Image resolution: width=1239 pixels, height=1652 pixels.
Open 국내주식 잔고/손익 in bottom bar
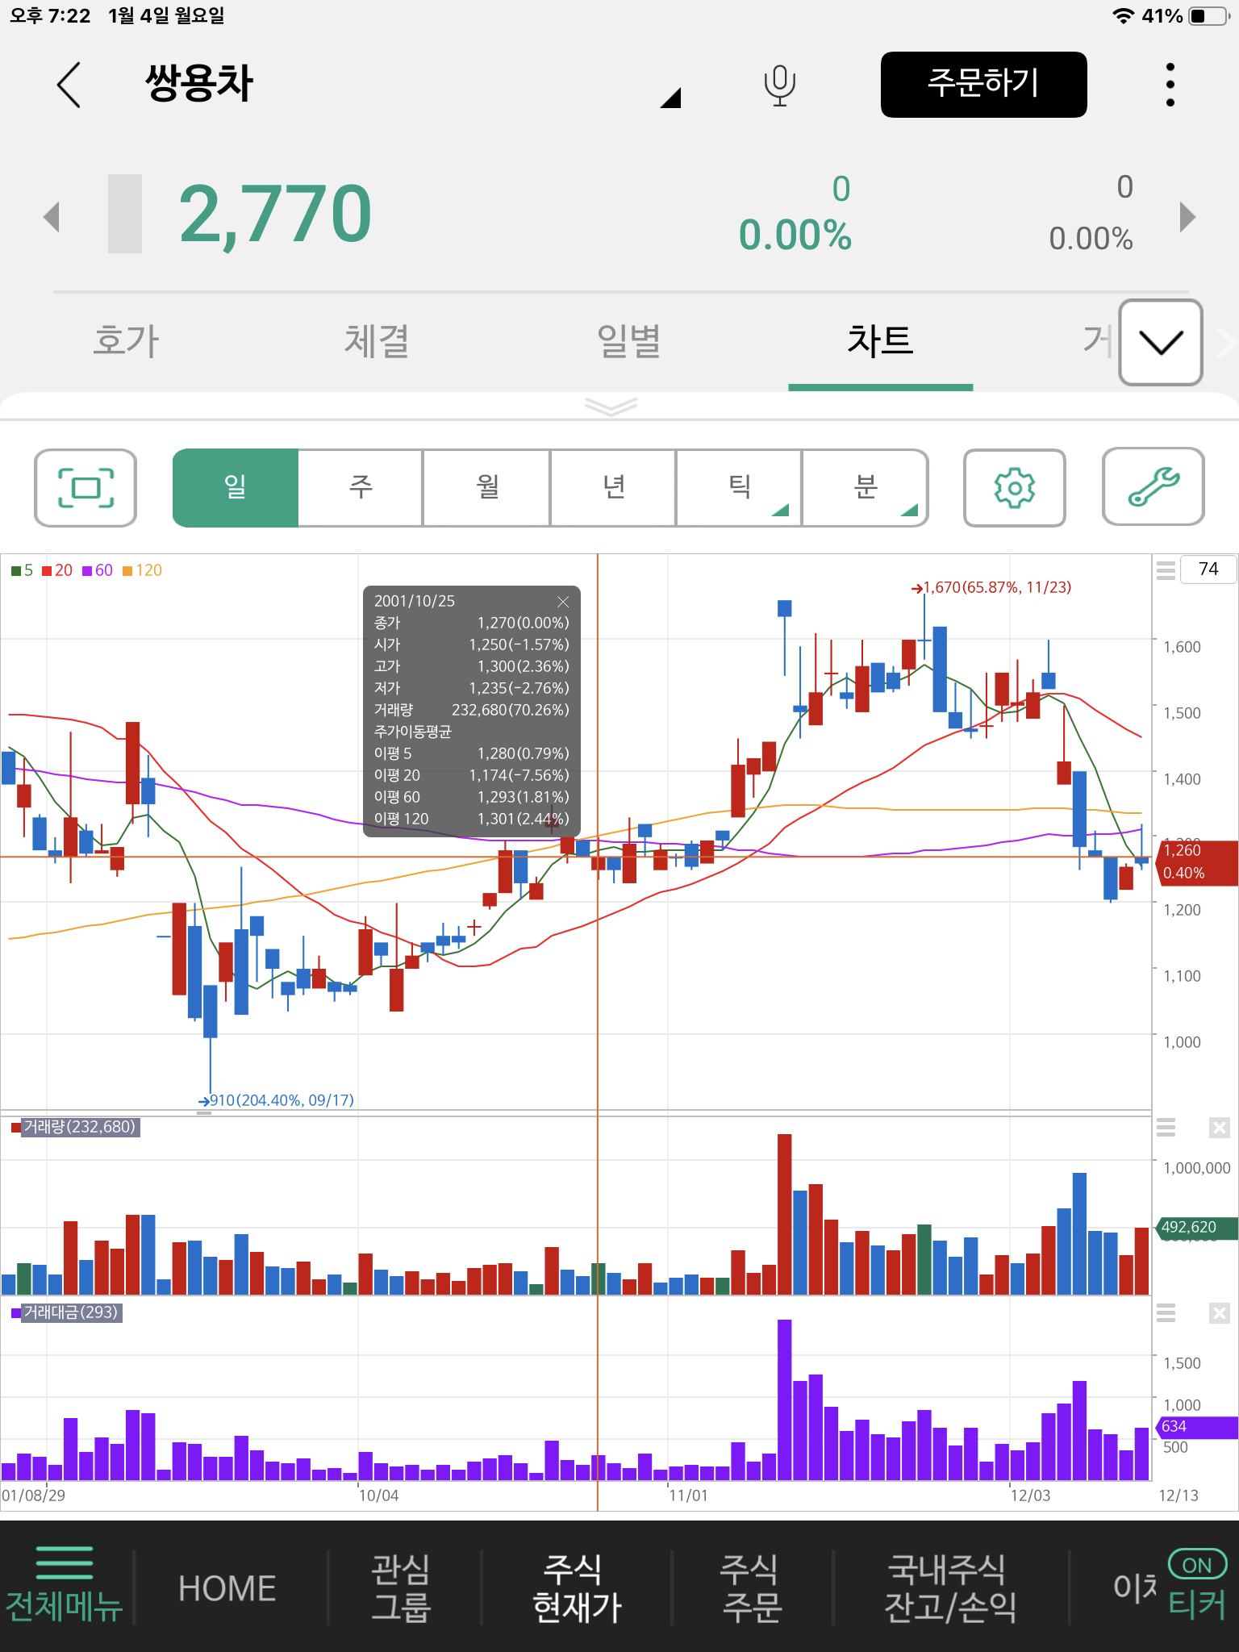pos(949,1587)
